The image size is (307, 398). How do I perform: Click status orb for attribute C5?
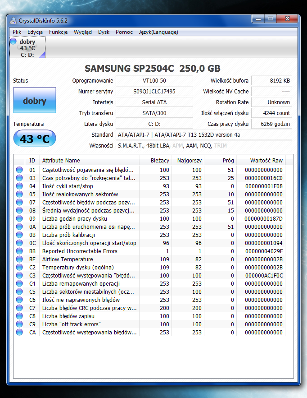coord(19,292)
